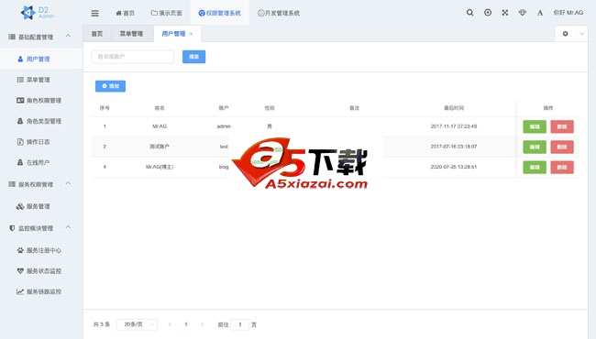Open 演示页面 in top navigation
Screen dimensions: 596x339
pyautogui.click(x=167, y=14)
